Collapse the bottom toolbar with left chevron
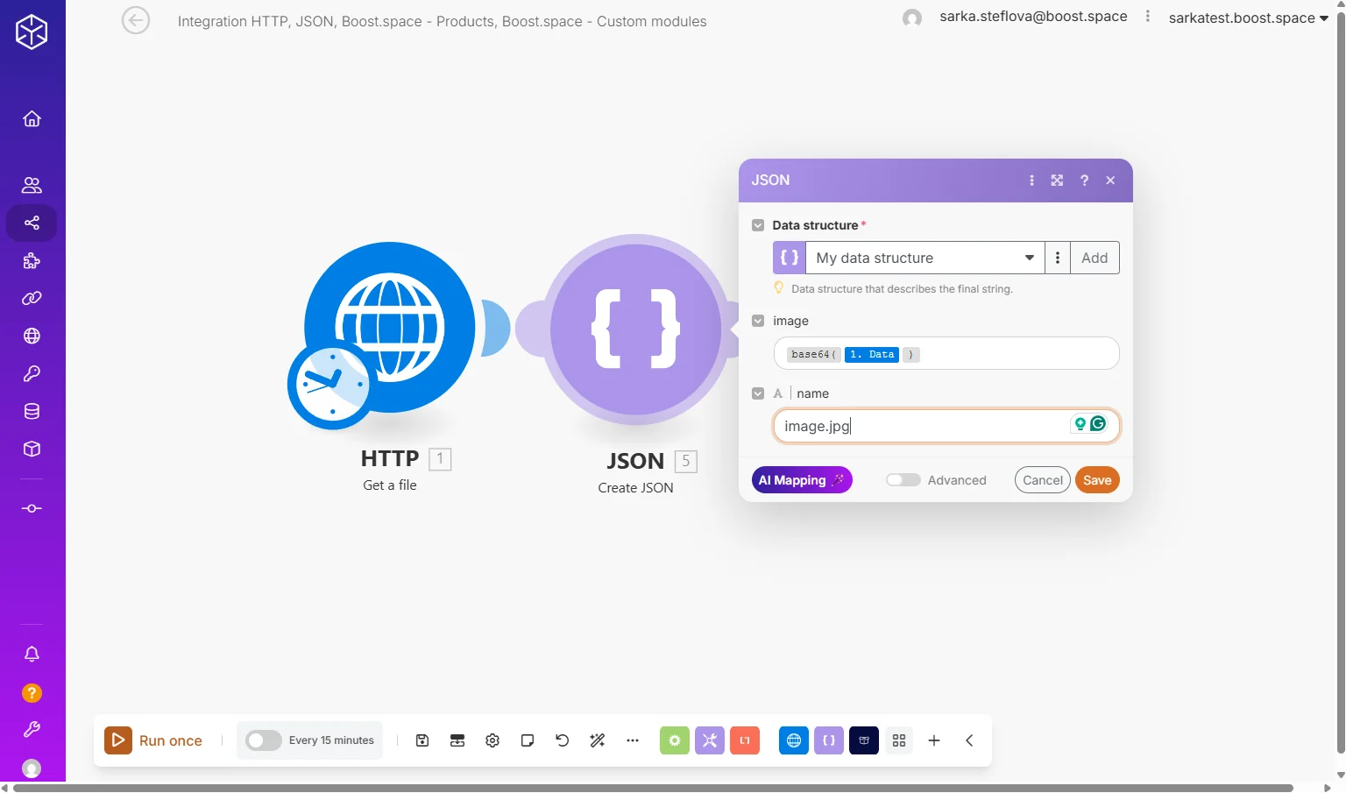 tap(969, 740)
